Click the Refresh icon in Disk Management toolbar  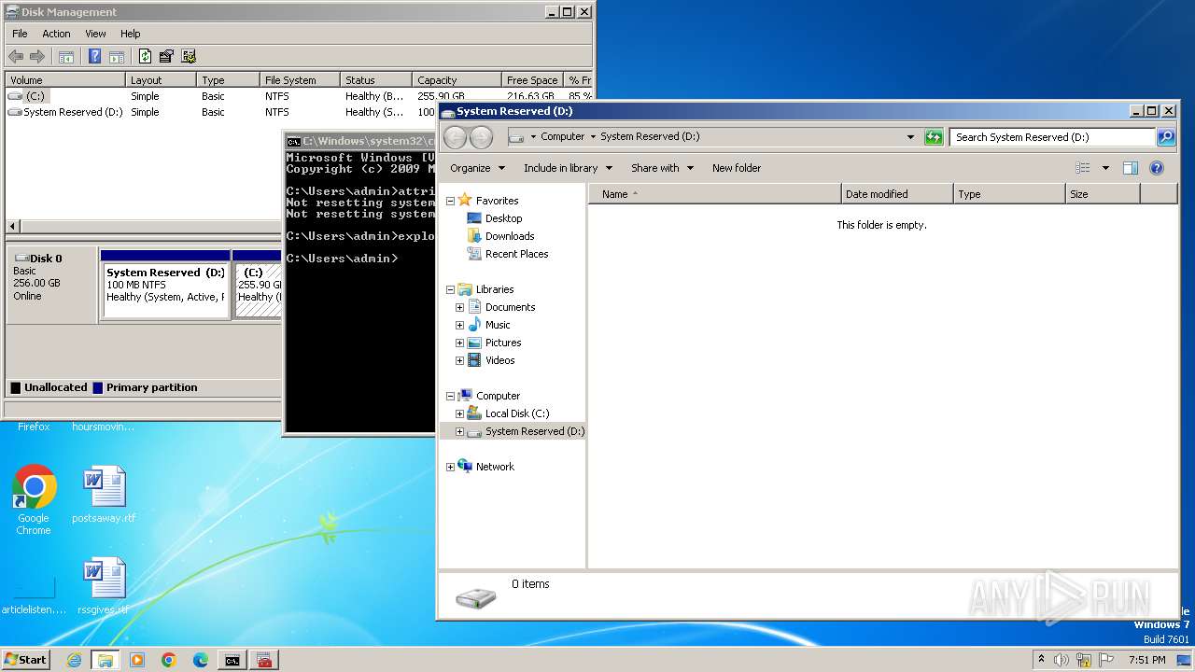click(x=145, y=57)
